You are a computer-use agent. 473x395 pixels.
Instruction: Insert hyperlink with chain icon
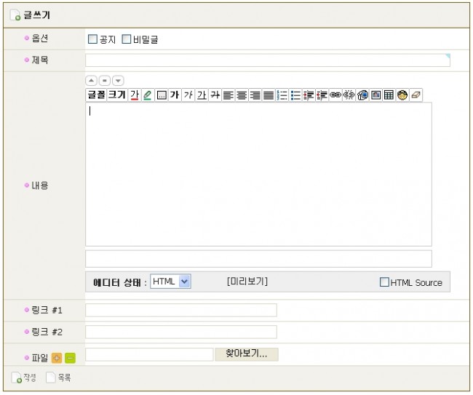(x=335, y=95)
